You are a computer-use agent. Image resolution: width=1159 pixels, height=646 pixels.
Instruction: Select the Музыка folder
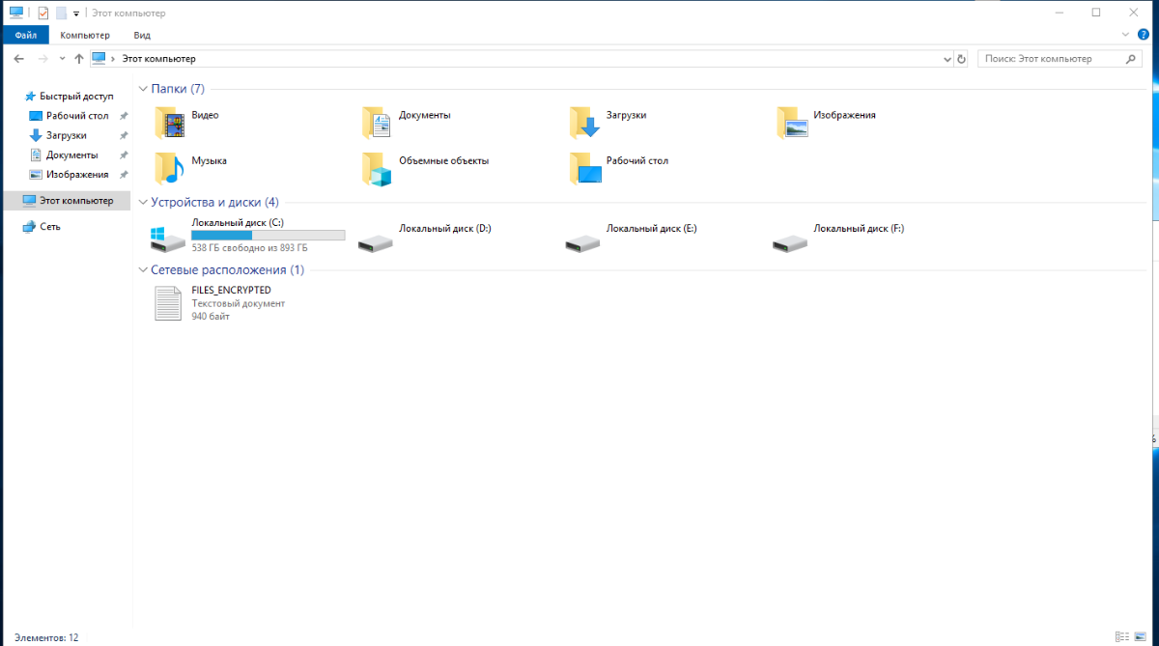coord(191,168)
